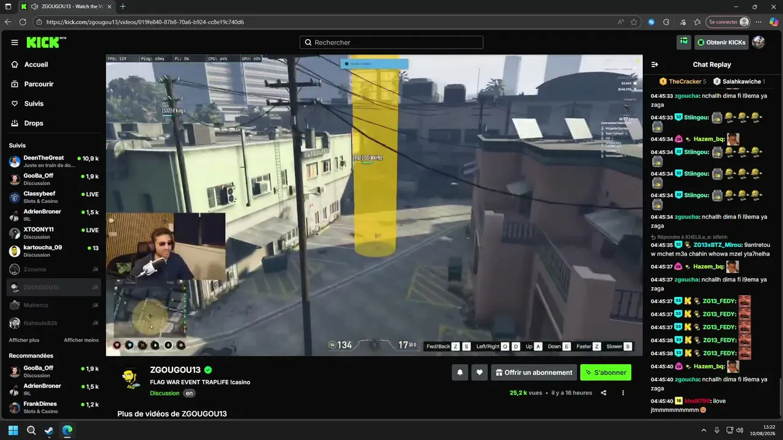This screenshot has width=783, height=440.
Task: Open Microsoft Edge from the taskbar
Action: [67, 430]
